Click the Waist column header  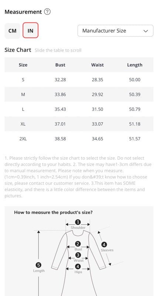[x=97, y=65]
